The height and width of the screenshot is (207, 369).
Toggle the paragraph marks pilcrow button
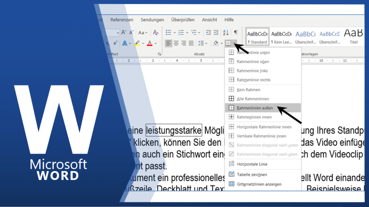tap(236, 32)
